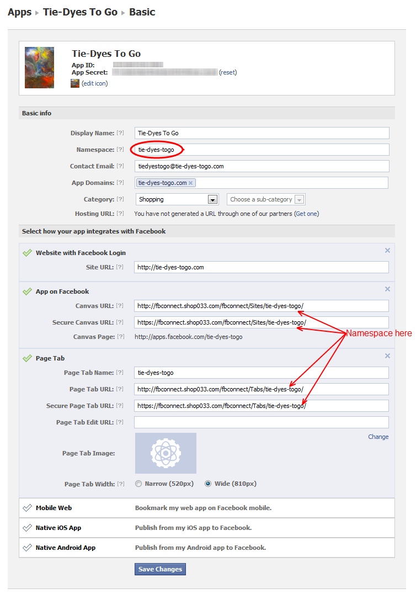This screenshot has width=416, height=594.
Task: Open Choose a sub-category dropdown
Action: (x=266, y=199)
